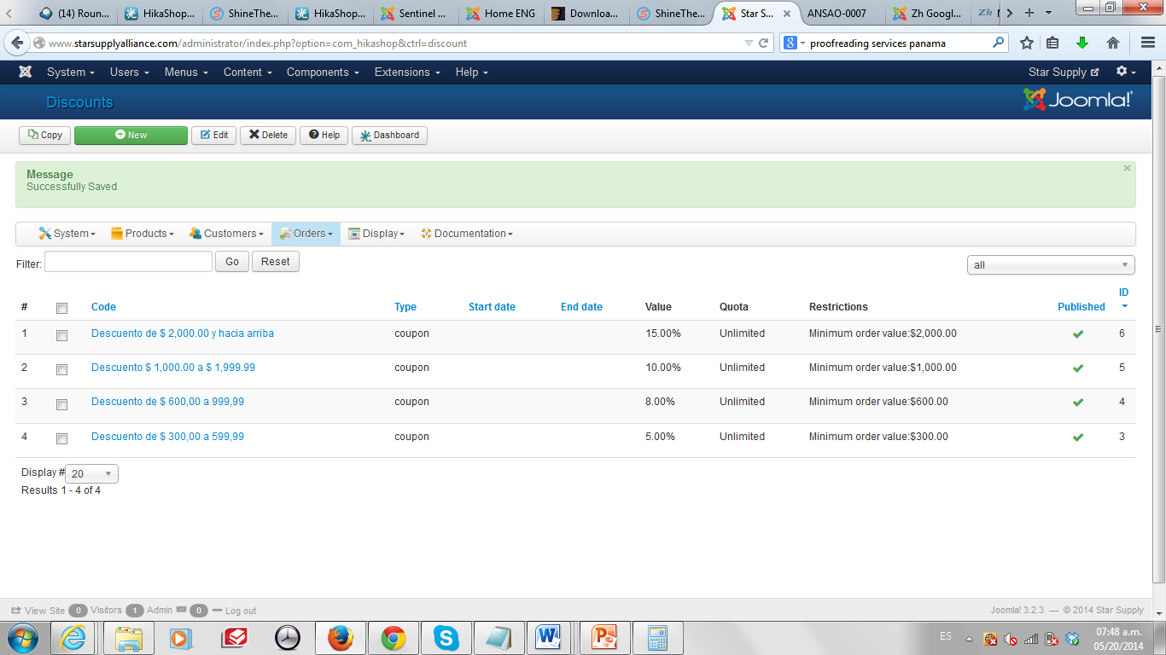
Task: Click the published checkmark for discount ID 6
Action: [x=1078, y=334]
